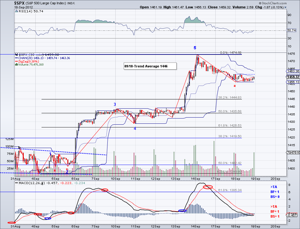300x229 pixels.
Task: Click the 'High 1461.47' value
Action: click(174, 7)
